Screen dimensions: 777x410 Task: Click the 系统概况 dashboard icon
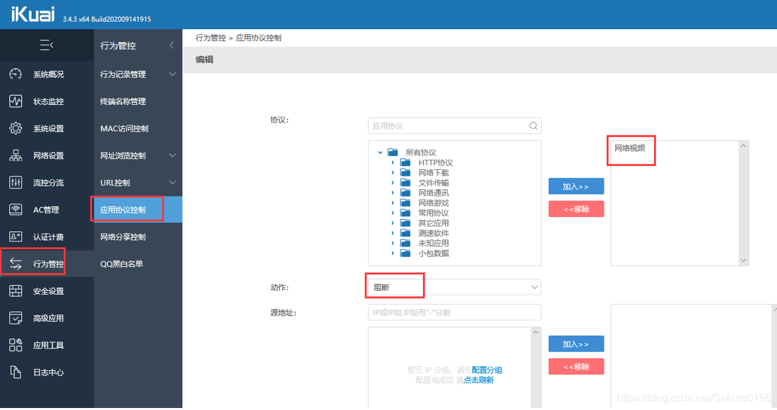(15, 74)
